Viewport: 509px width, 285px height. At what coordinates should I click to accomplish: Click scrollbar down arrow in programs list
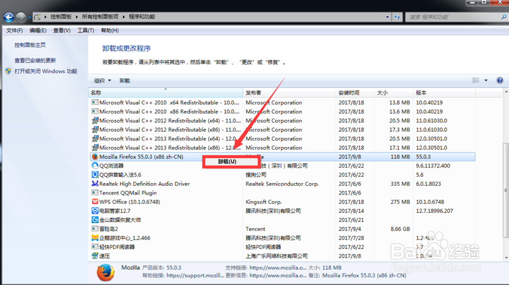[506, 258]
